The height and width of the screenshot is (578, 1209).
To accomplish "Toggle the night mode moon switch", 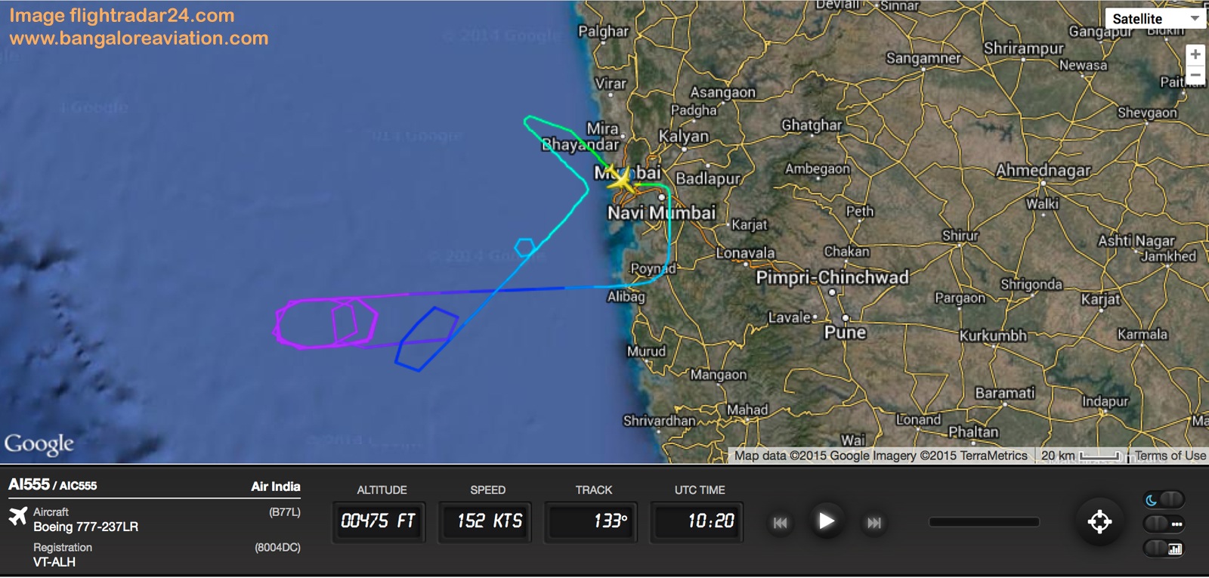I will point(1164,499).
